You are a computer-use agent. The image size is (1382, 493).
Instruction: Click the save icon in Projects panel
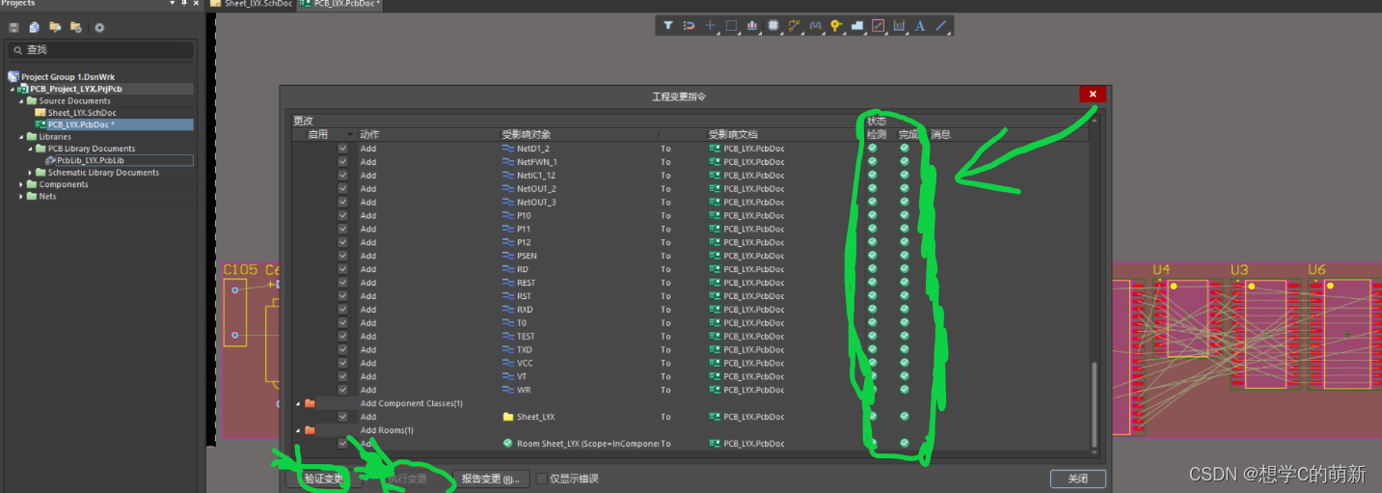pos(14,28)
